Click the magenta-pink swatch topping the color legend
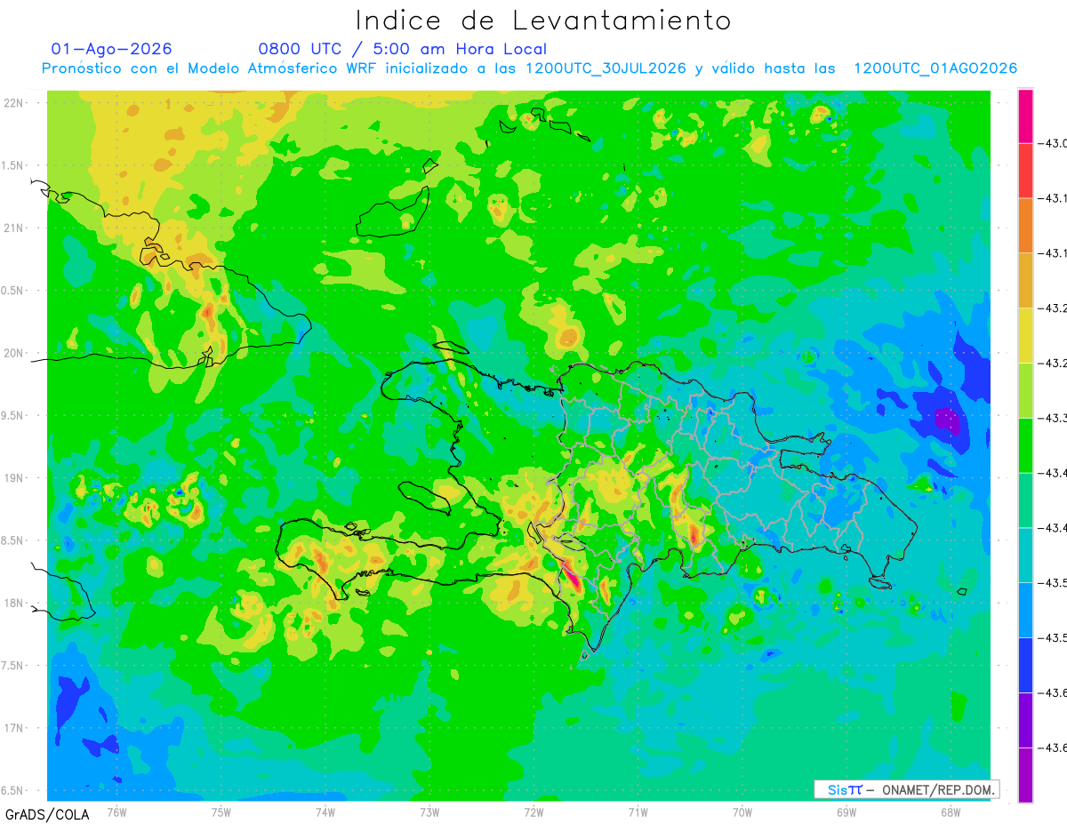This screenshot has height=824, width=1067. point(1025,116)
